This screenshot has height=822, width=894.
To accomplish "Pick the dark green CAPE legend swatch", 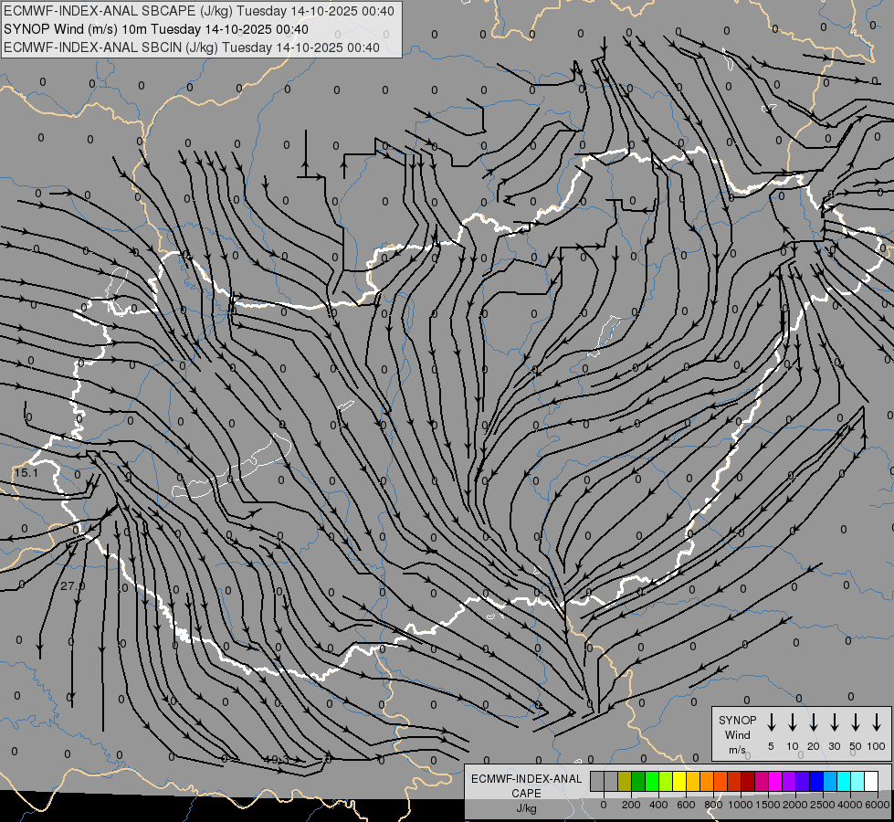I will 638,781.
